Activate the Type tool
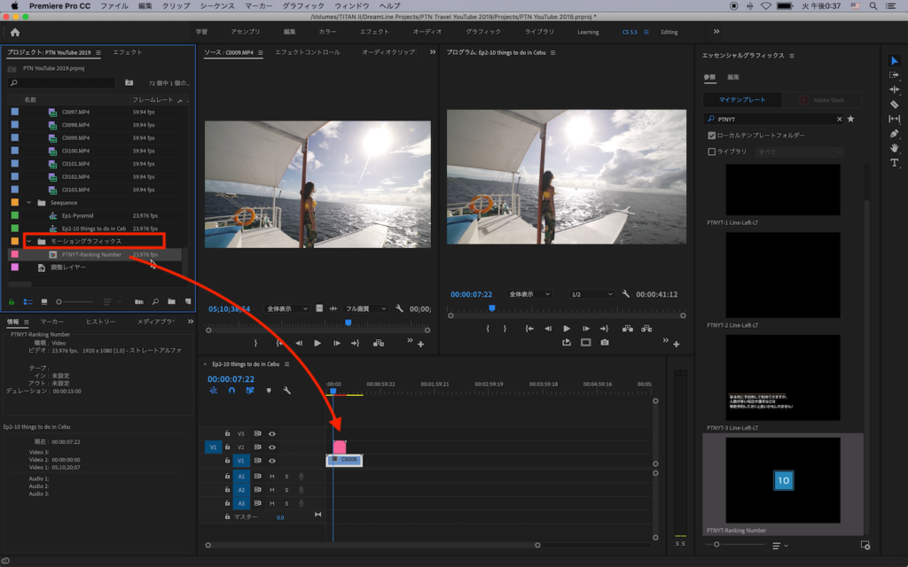The image size is (908, 567). pos(894,163)
